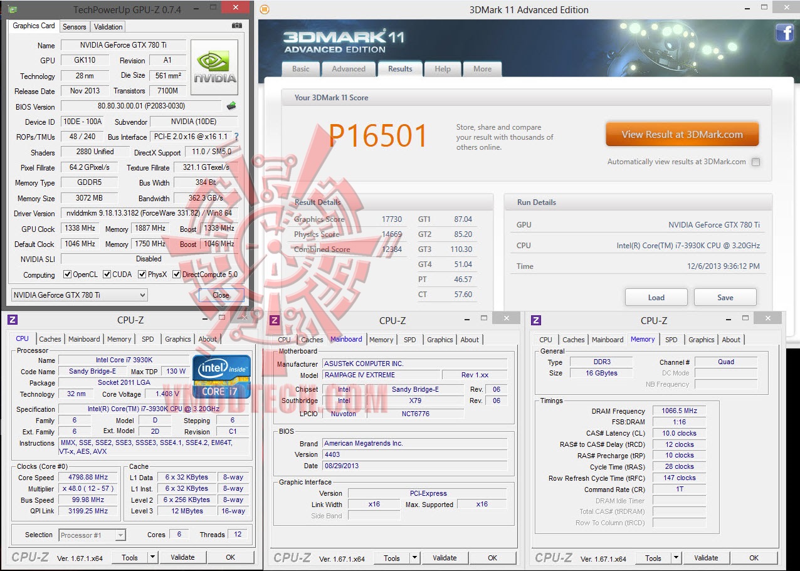Click View Result at 3DMark.com button
Screen dimensions: 800x571
click(x=682, y=134)
